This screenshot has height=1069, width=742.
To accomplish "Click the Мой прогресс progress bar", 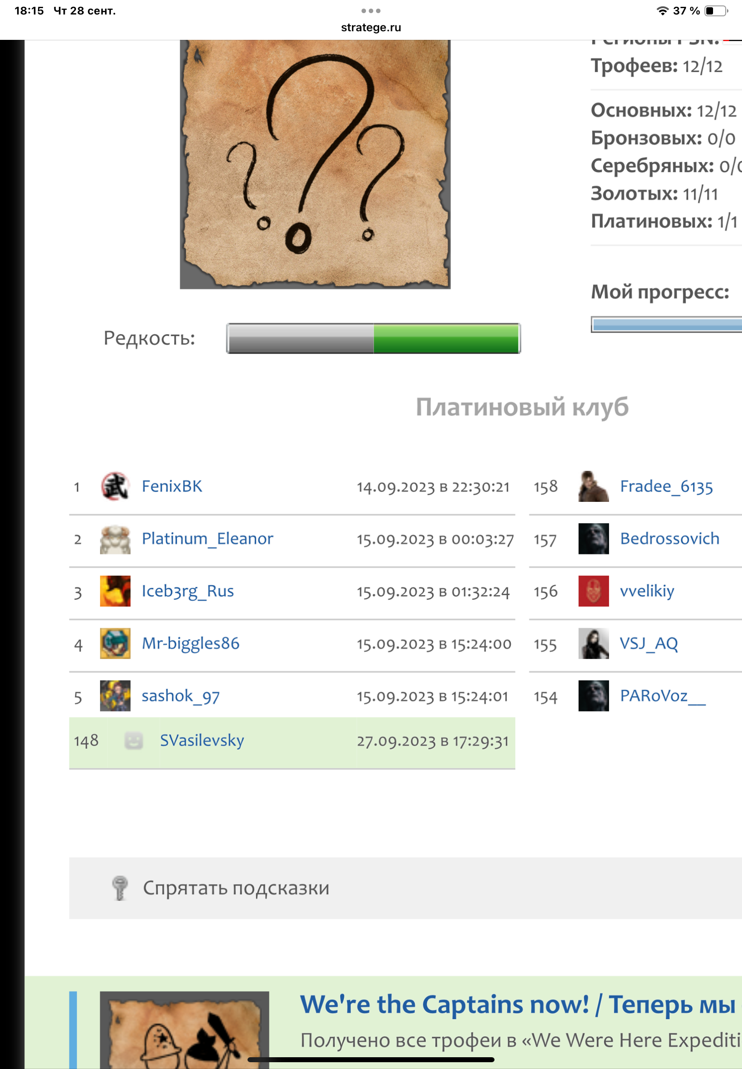I will [x=667, y=324].
